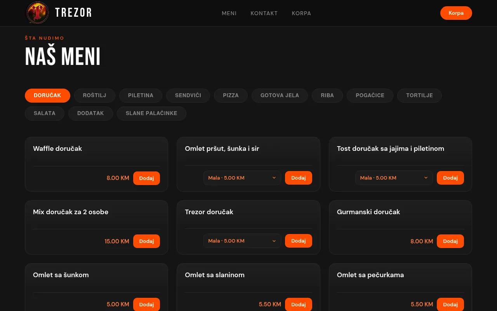Show the RIBA category

[x=327, y=95]
